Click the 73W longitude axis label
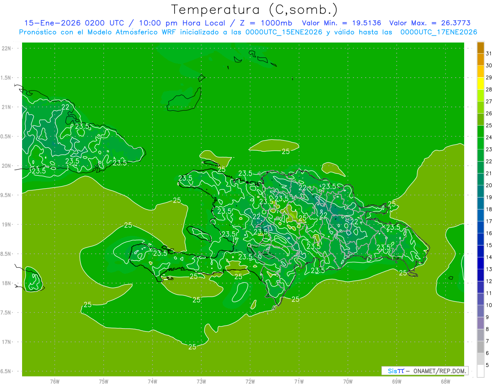The image size is (500, 387). pos(201,382)
